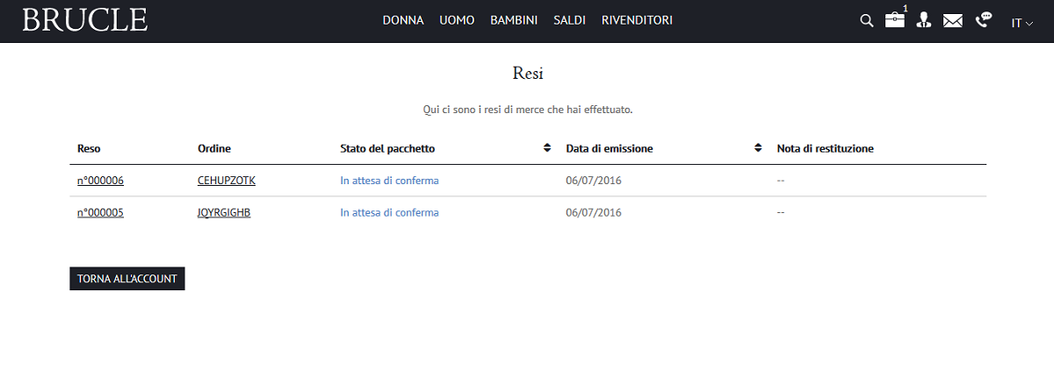Click the phone chat contact icon

coord(984,20)
